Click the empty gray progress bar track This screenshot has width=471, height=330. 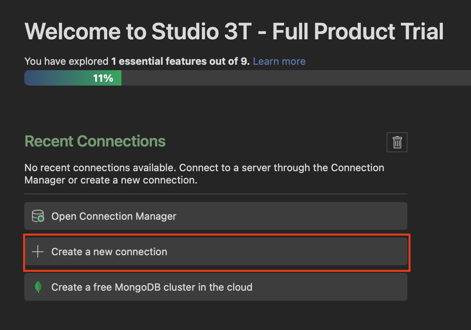293,78
